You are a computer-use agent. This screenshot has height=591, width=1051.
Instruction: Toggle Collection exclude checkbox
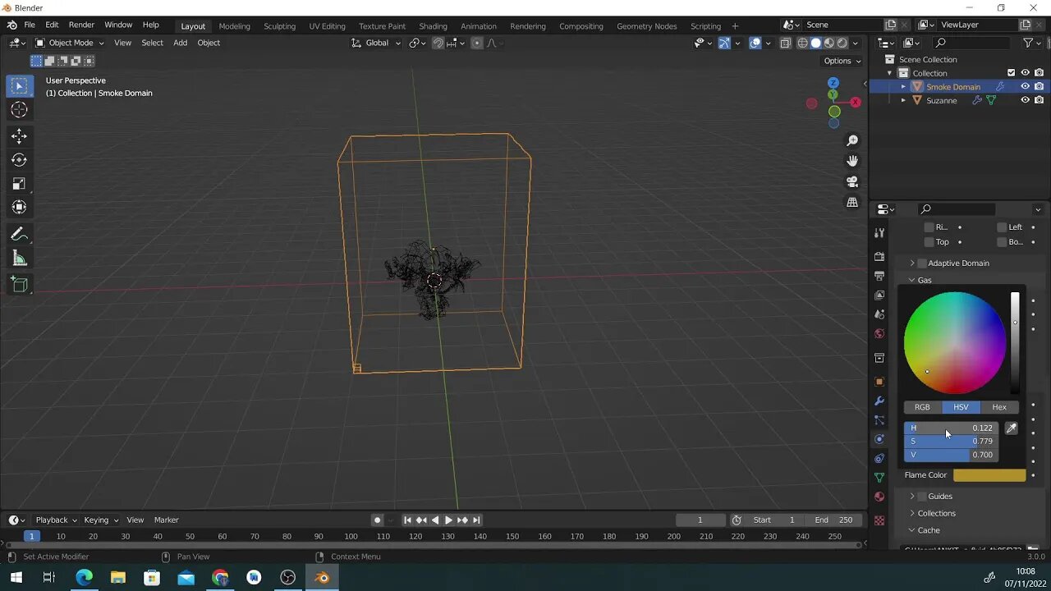click(1011, 73)
